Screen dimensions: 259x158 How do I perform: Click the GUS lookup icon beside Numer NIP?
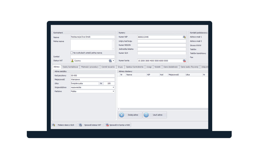[x=184, y=37]
